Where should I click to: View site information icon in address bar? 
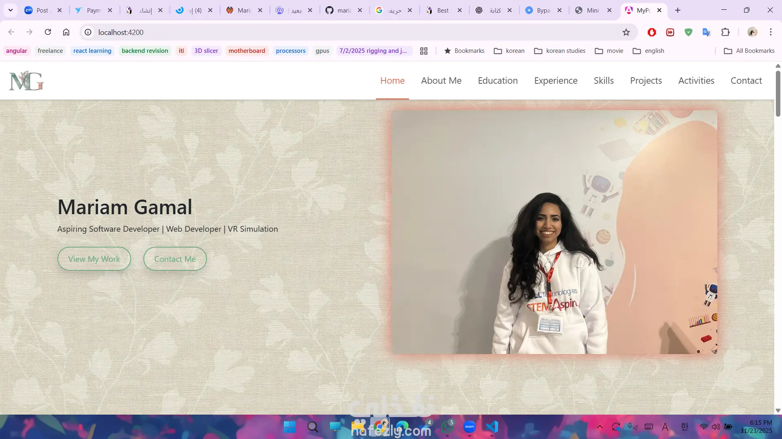pyautogui.click(x=88, y=32)
